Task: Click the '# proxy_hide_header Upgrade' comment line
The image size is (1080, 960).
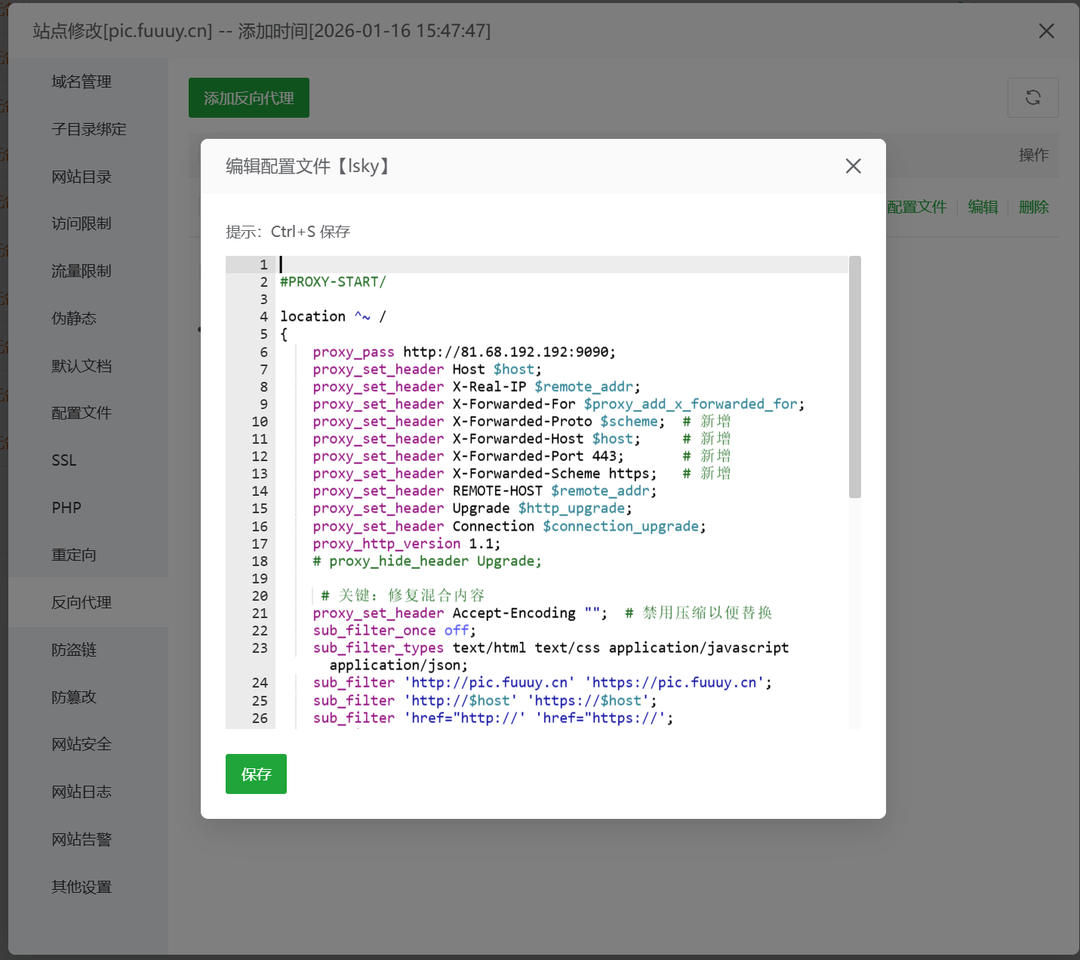Action: [427, 561]
